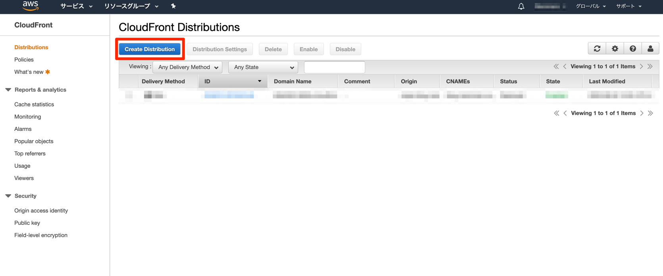This screenshot has height=276, width=663.
Task: Open Cache statistics report
Action: coord(34,104)
